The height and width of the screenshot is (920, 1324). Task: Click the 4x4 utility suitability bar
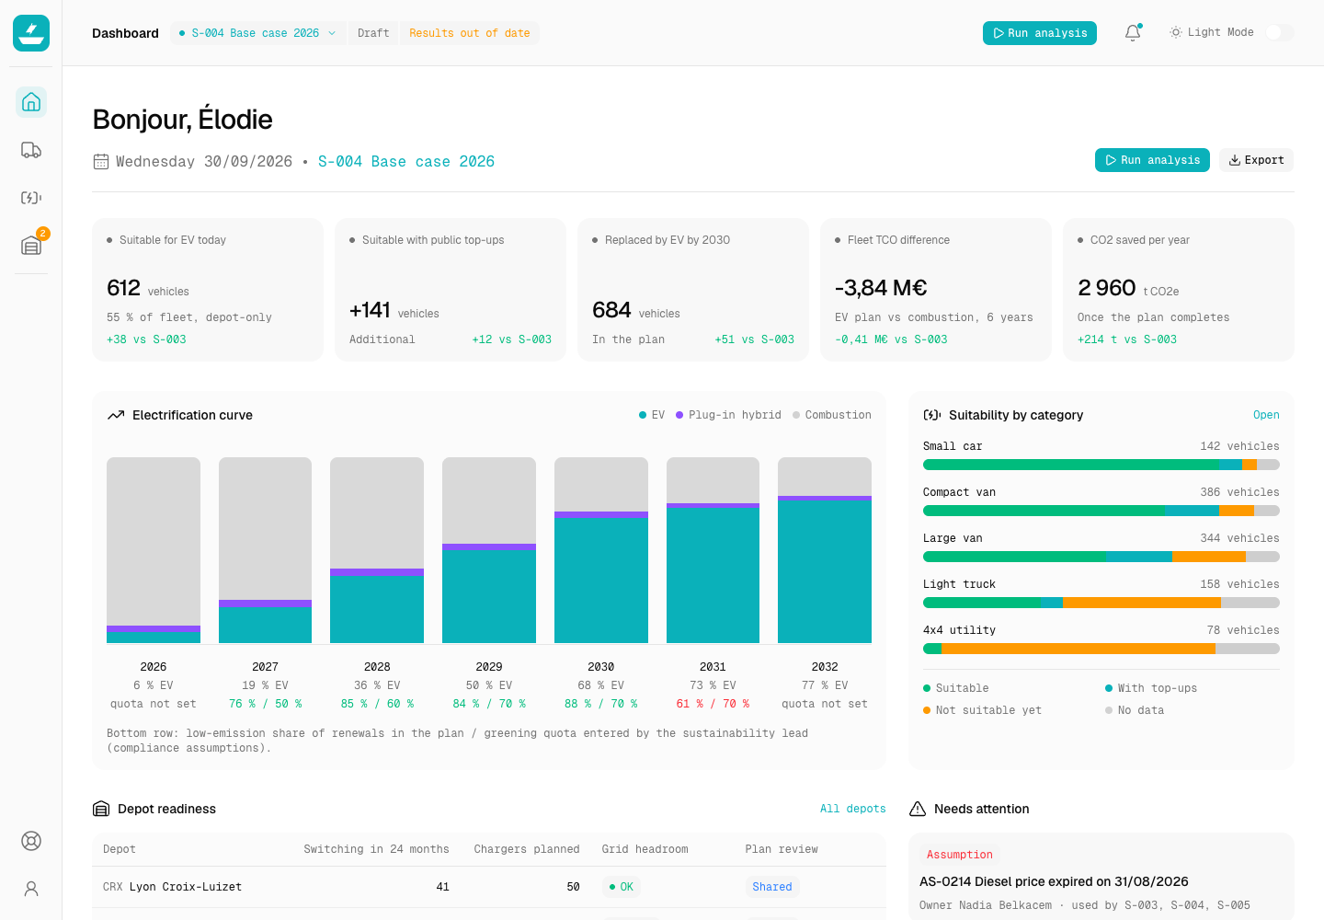[1101, 649]
